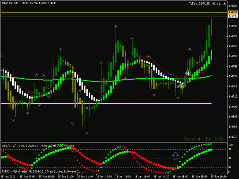Click the 1.4695 price scale label
The image size is (239, 179).
(x=233, y=117)
